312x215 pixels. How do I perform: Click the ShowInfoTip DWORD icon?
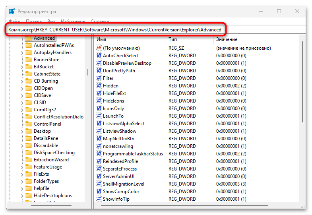coord(99,199)
